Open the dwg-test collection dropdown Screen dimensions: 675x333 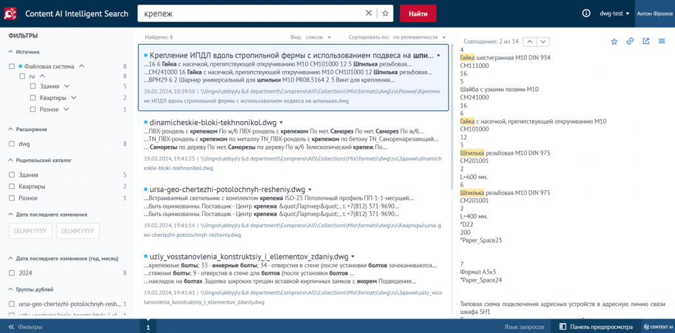(x=614, y=14)
